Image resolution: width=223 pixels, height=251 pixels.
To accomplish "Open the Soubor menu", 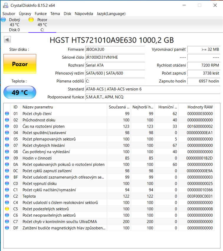I will point(9,14).
